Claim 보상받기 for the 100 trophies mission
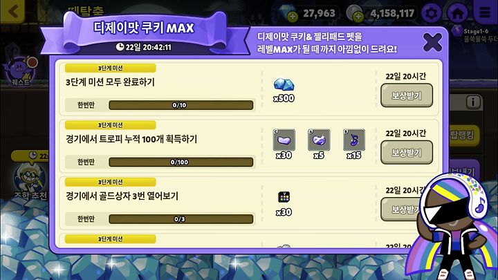This screenshot has width=498, height=280. pyautogui.click(x=407, y=152)
